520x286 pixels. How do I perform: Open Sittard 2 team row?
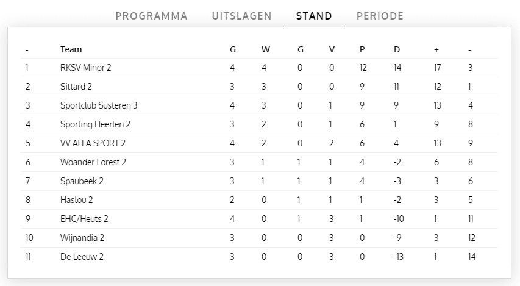76,87
